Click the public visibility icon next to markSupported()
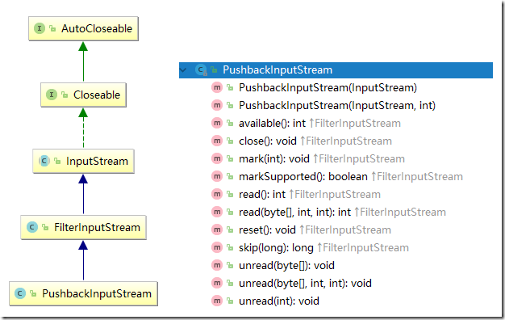The width and height of the screenshot is (505, 320). click(230, 176)
